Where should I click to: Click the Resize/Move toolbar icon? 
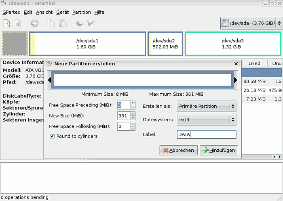point(35,23)
